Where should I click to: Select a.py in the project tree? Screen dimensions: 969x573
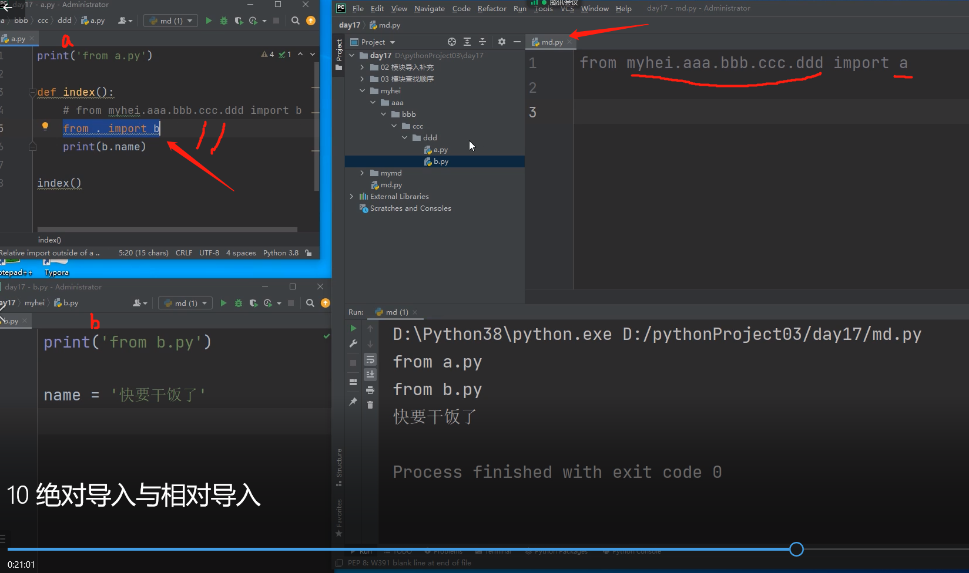(x=435, y=150)
